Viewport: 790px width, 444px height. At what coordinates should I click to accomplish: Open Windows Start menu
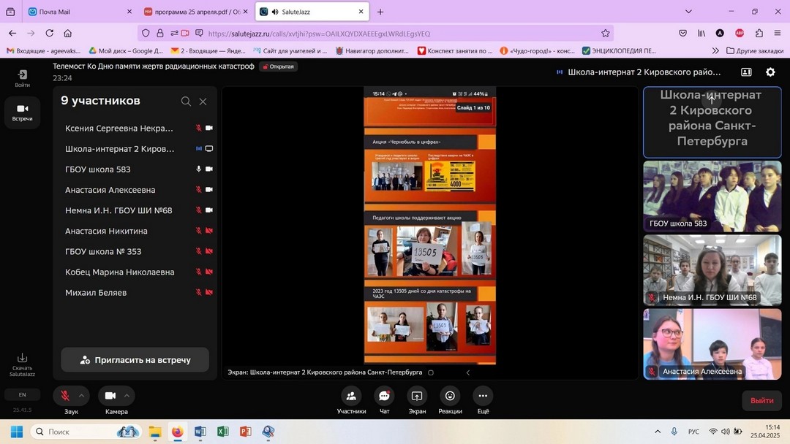(x=17, y=432)
